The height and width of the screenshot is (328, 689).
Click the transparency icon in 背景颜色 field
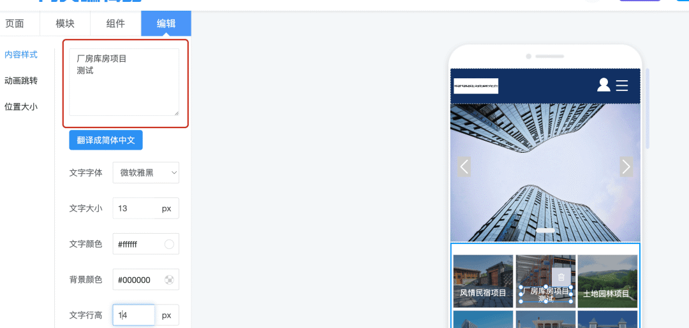point(169,280)
